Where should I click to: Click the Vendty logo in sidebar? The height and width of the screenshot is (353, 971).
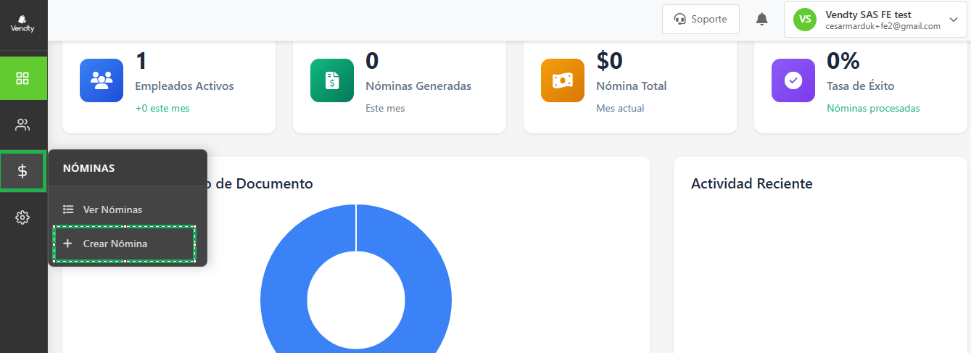[x=22, y=24]
